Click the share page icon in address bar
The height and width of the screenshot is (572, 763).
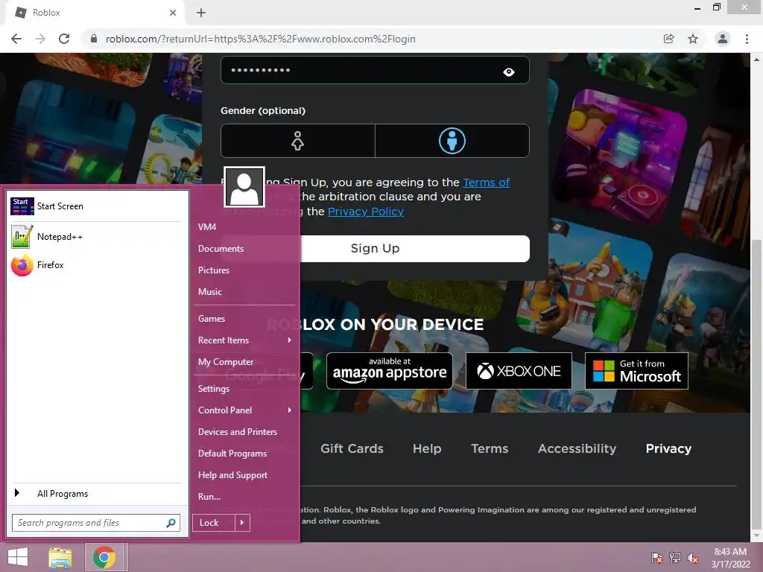click(668, 39)
